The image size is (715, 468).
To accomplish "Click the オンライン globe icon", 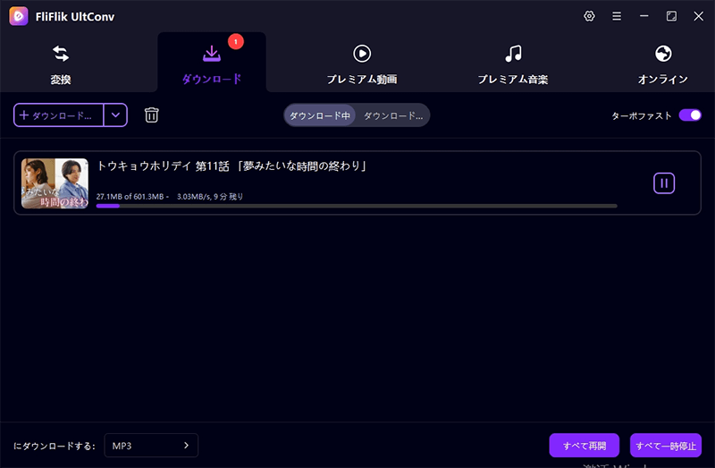I will point(662,54).
